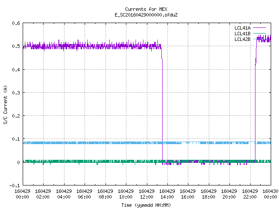Click the x-axis label 160430 00:00

click(270, 194)
